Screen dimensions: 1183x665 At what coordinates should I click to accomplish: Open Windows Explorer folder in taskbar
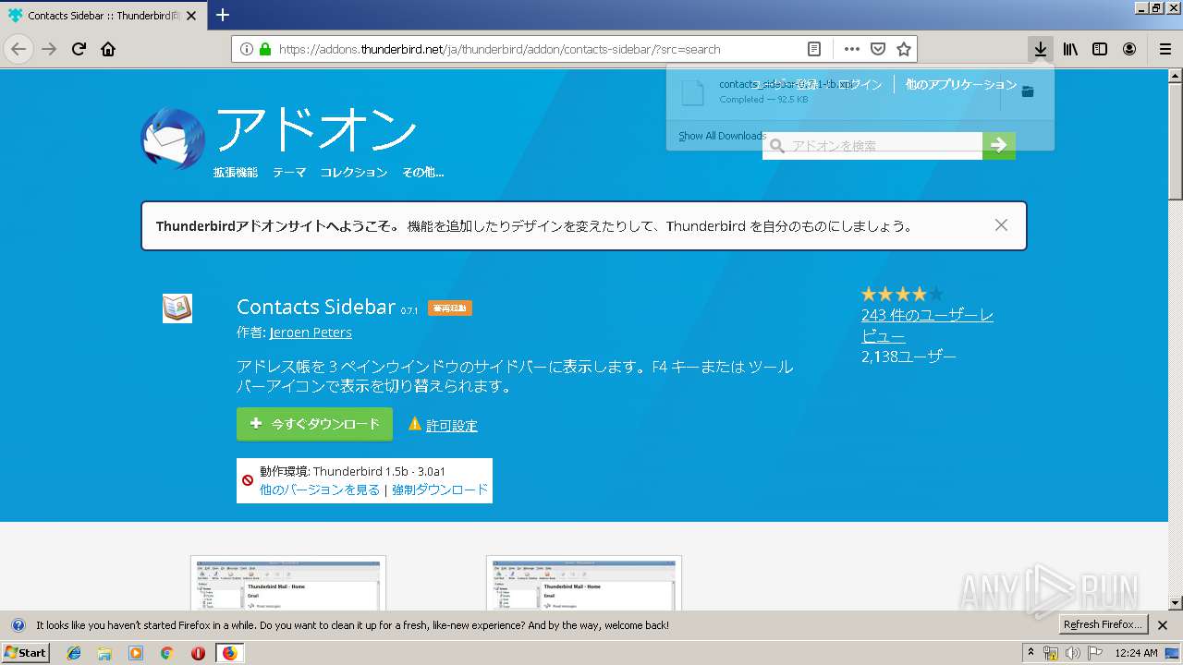pyautogui.click(x=104, y=653)
